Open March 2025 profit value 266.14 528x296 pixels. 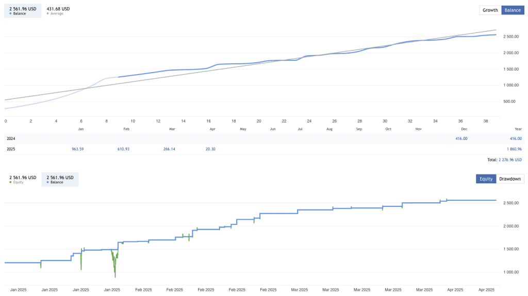169,149
